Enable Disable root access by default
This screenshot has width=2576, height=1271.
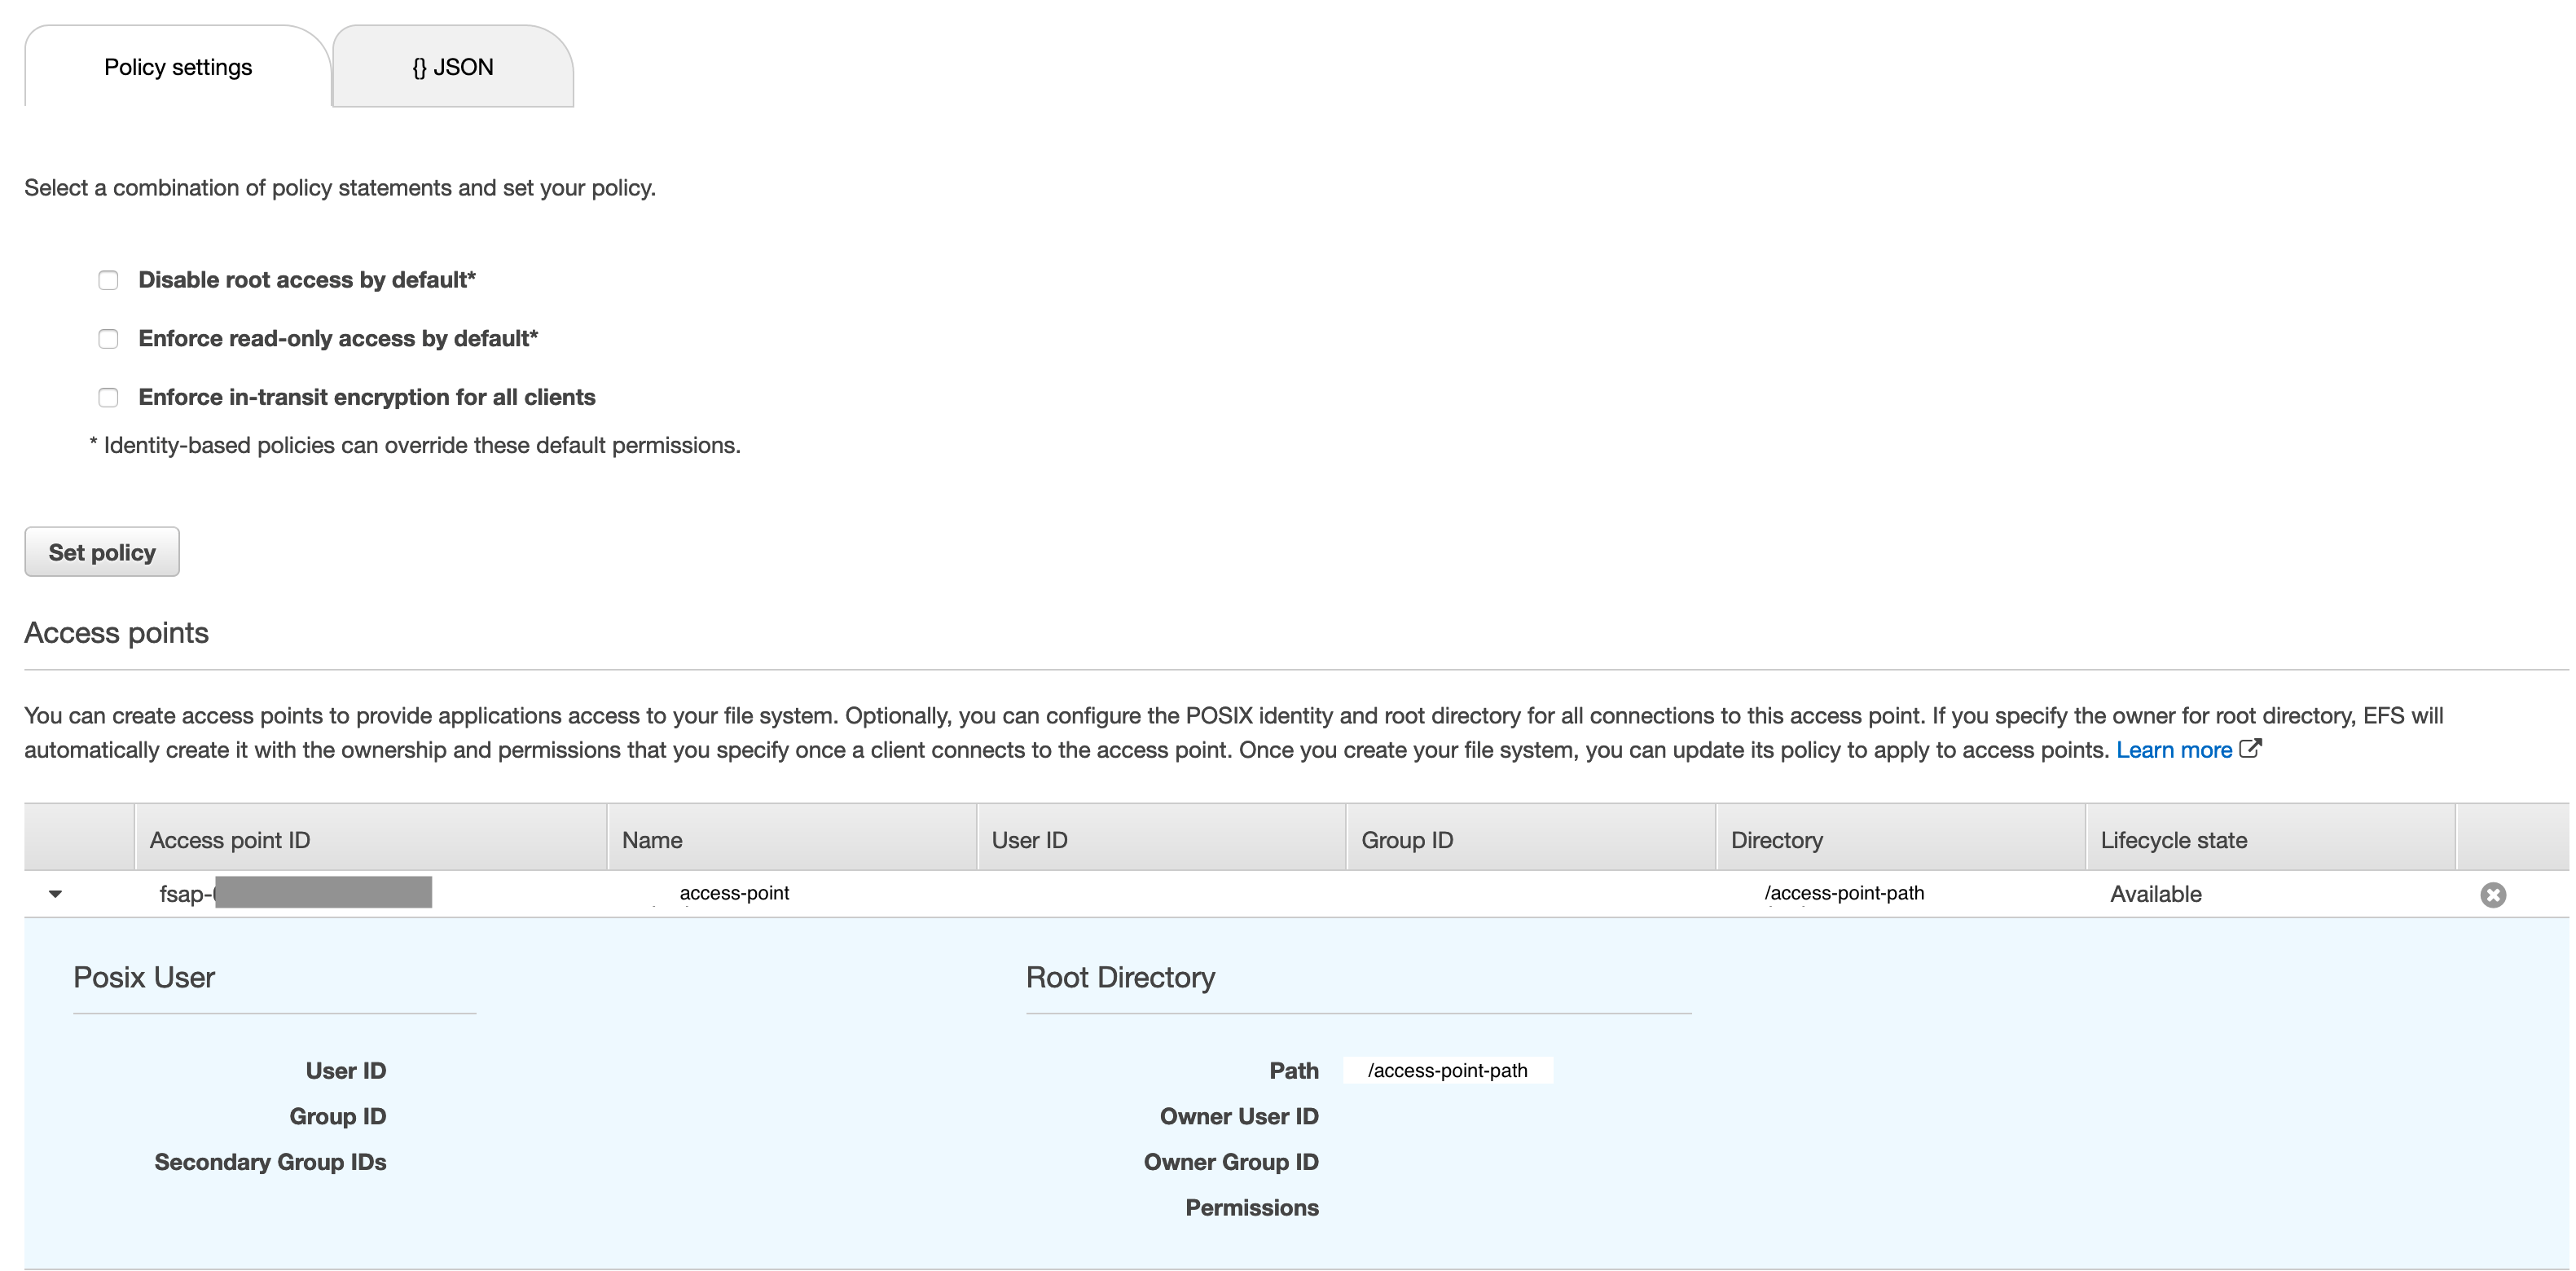(108, 280)
